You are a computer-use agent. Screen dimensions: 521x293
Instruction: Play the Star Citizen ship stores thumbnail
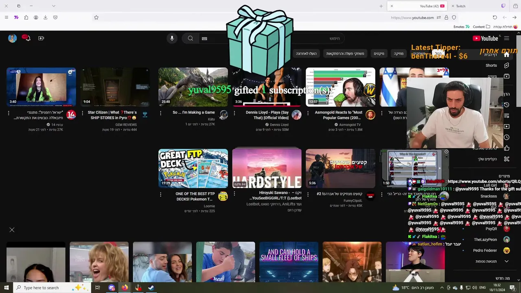pos(115,87)
